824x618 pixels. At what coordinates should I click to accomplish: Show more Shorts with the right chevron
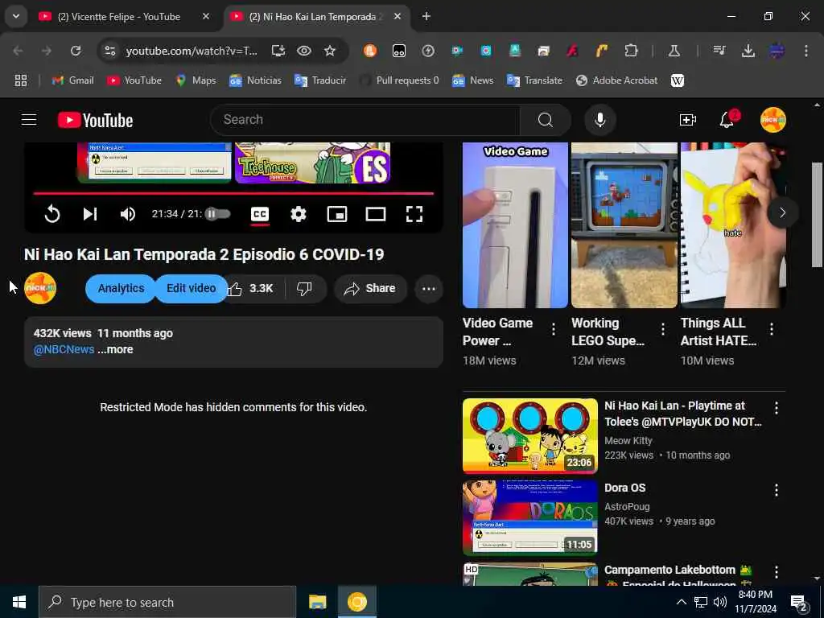pyautogui.click(x=782, y=212)
